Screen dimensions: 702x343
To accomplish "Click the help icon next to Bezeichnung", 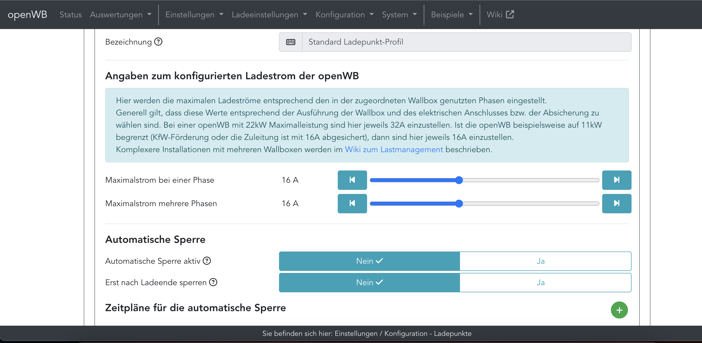I will [x=158, y=42].
